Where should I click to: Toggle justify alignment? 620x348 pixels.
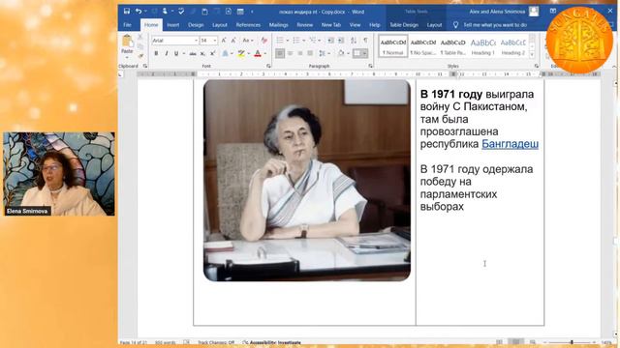pos(310,53)
